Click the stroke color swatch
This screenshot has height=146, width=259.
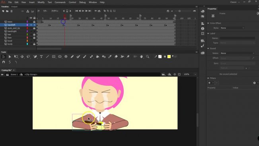[x=160, y=57]
